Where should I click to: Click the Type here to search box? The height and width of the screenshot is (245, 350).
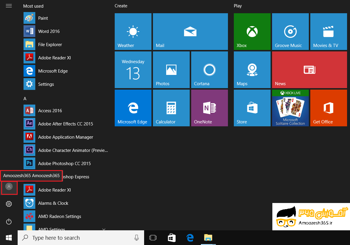[81, 238]
